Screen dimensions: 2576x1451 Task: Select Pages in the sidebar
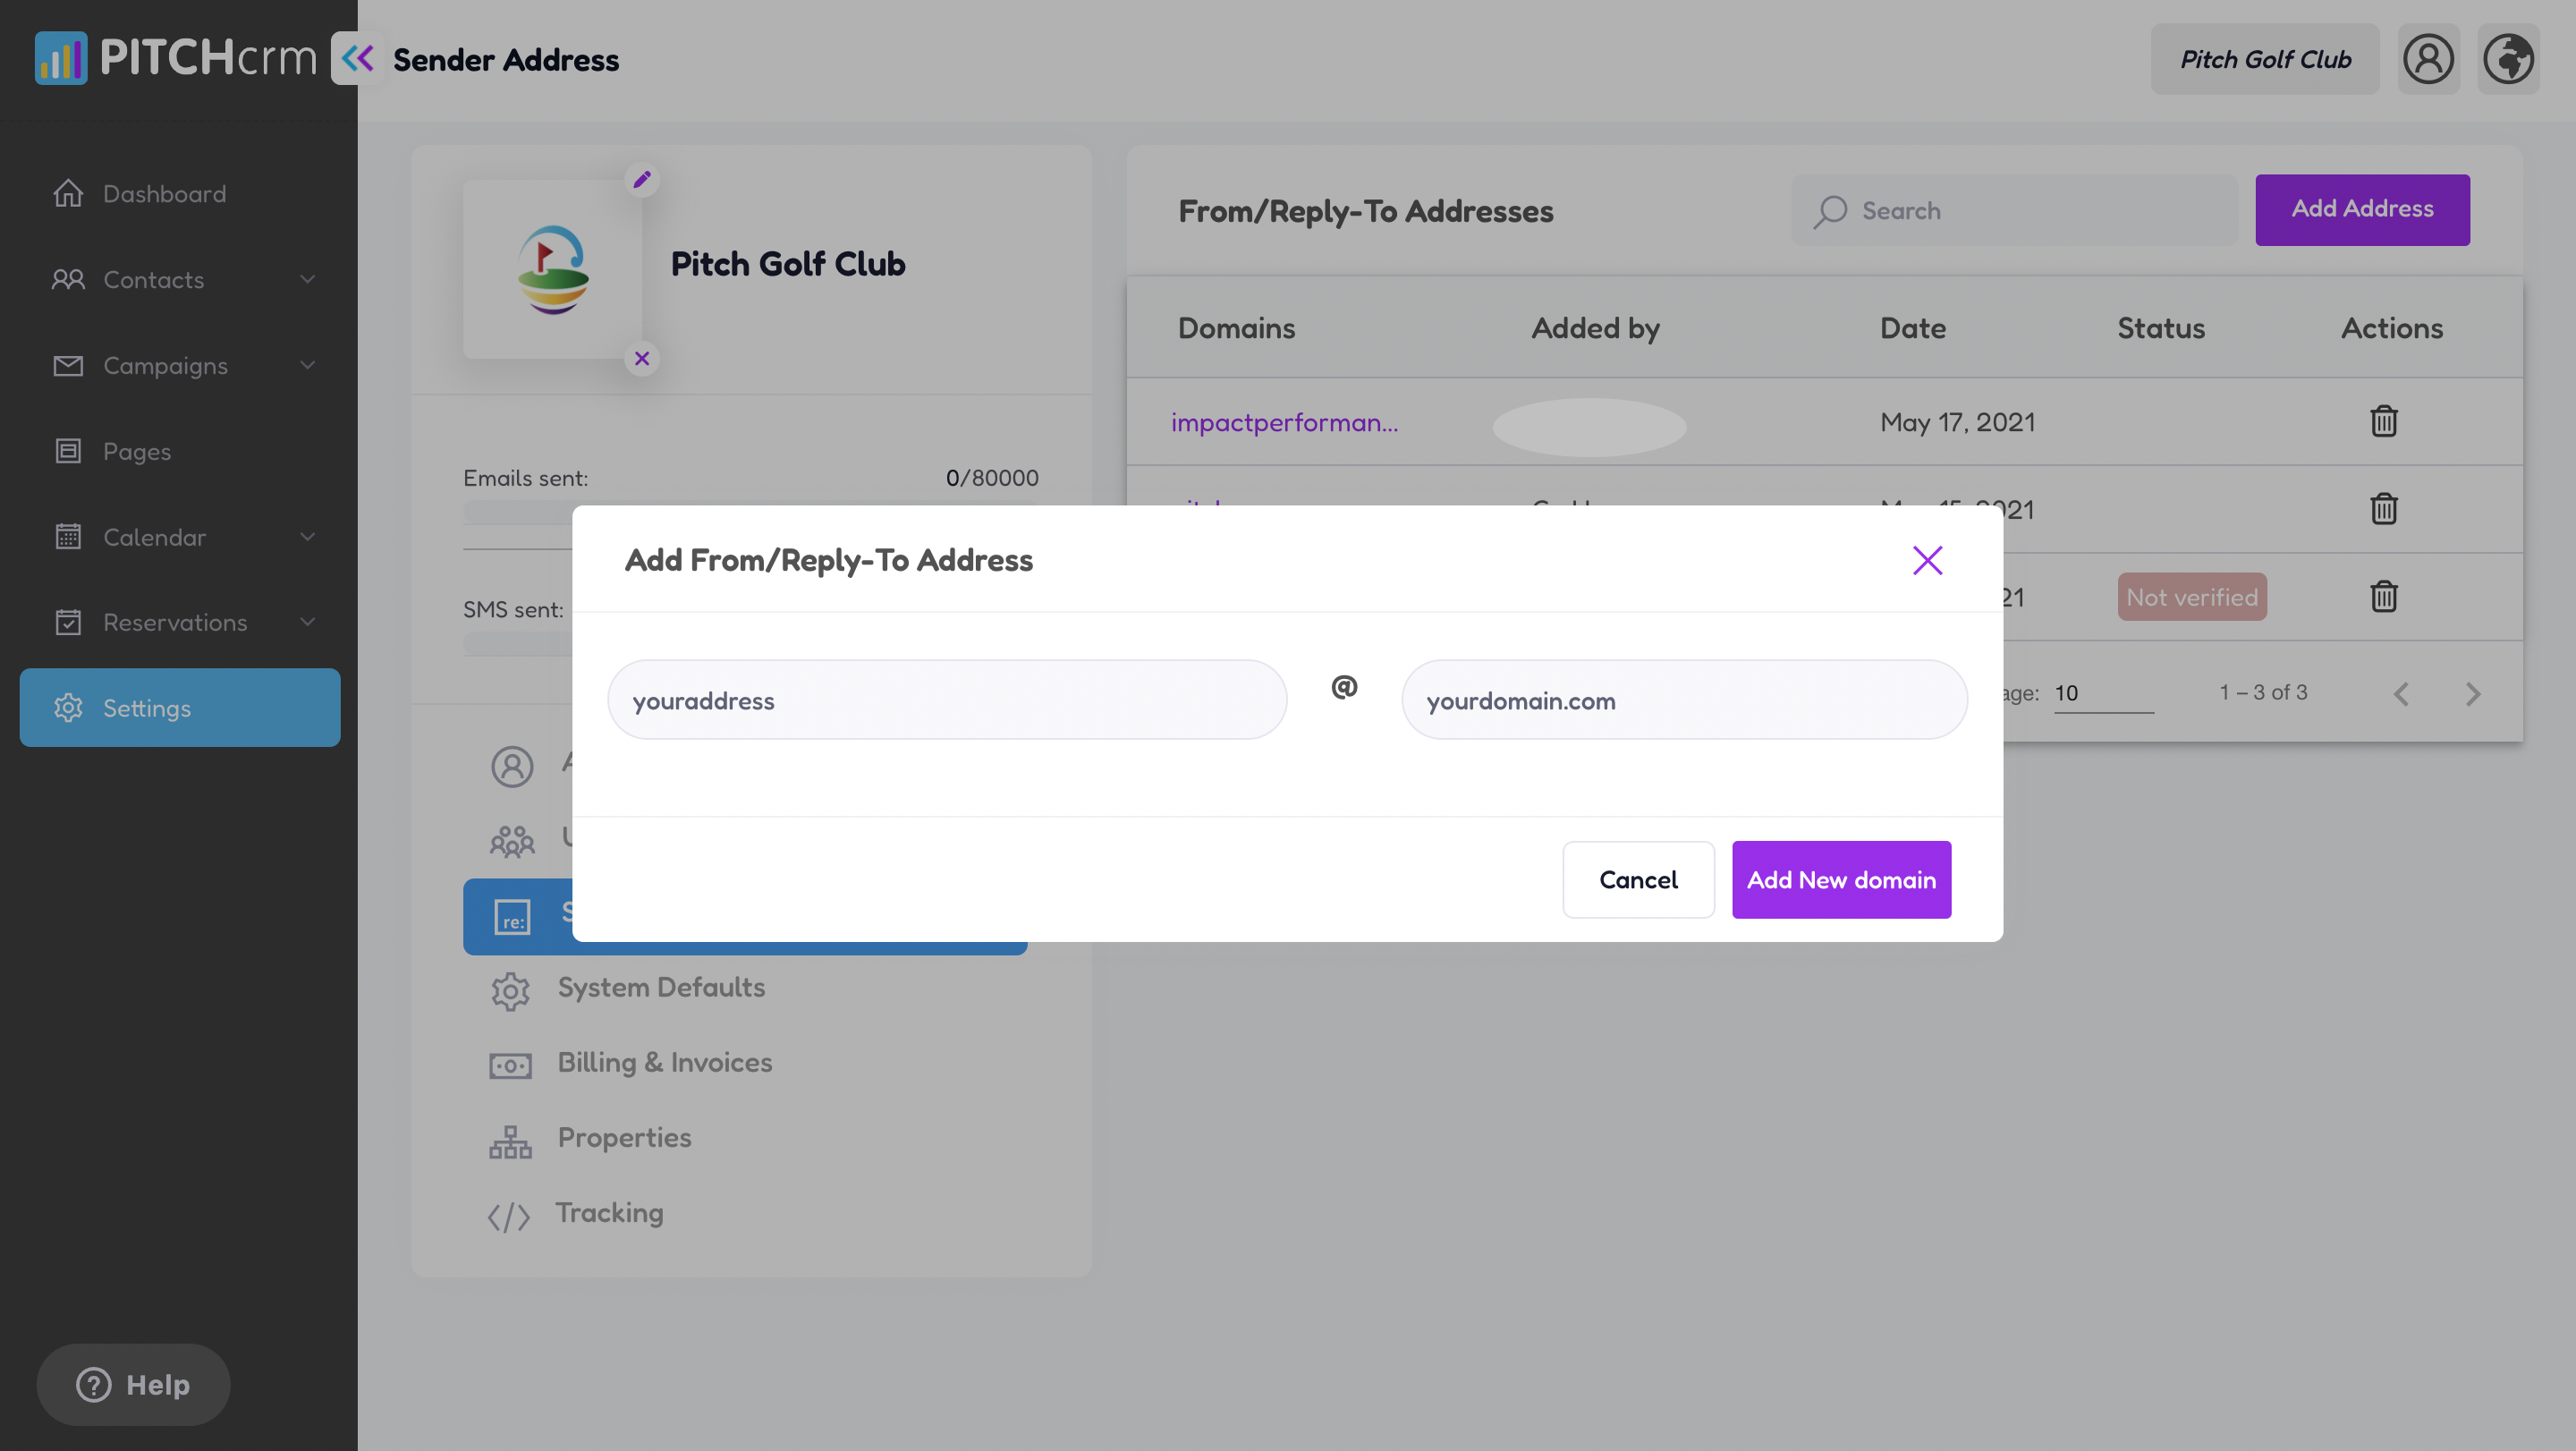(x=180, y=451)
